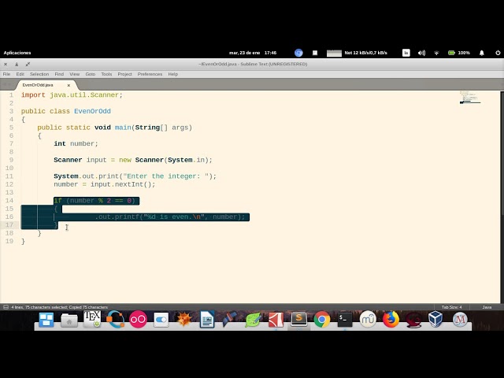Viewport: 504px width, 378px height.
Task: Click the Chromium indicator in top panel
Action: 298,53
